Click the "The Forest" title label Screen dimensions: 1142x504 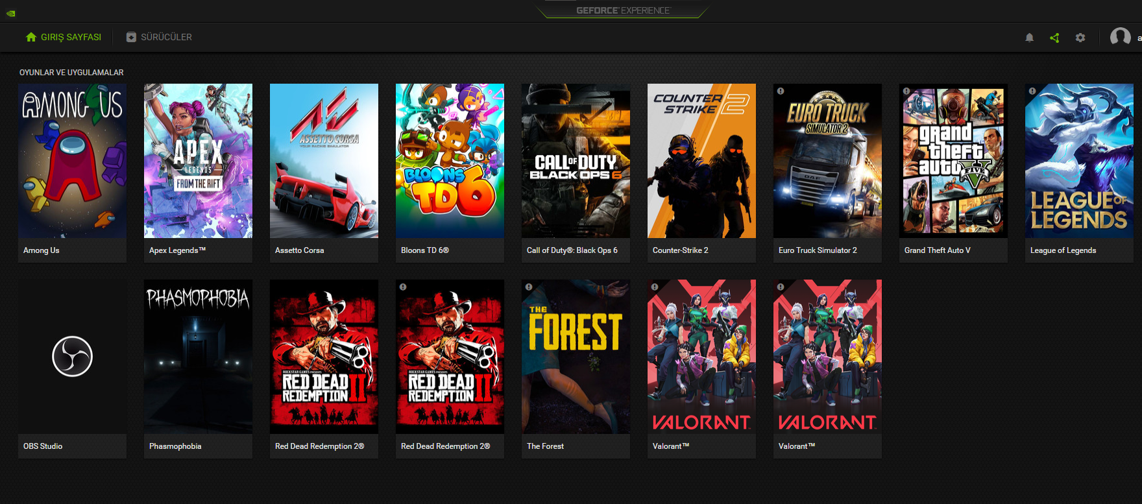coord(545,446)
